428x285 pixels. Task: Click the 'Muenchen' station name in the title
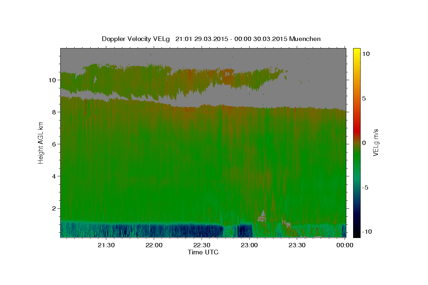click(305, 39)
